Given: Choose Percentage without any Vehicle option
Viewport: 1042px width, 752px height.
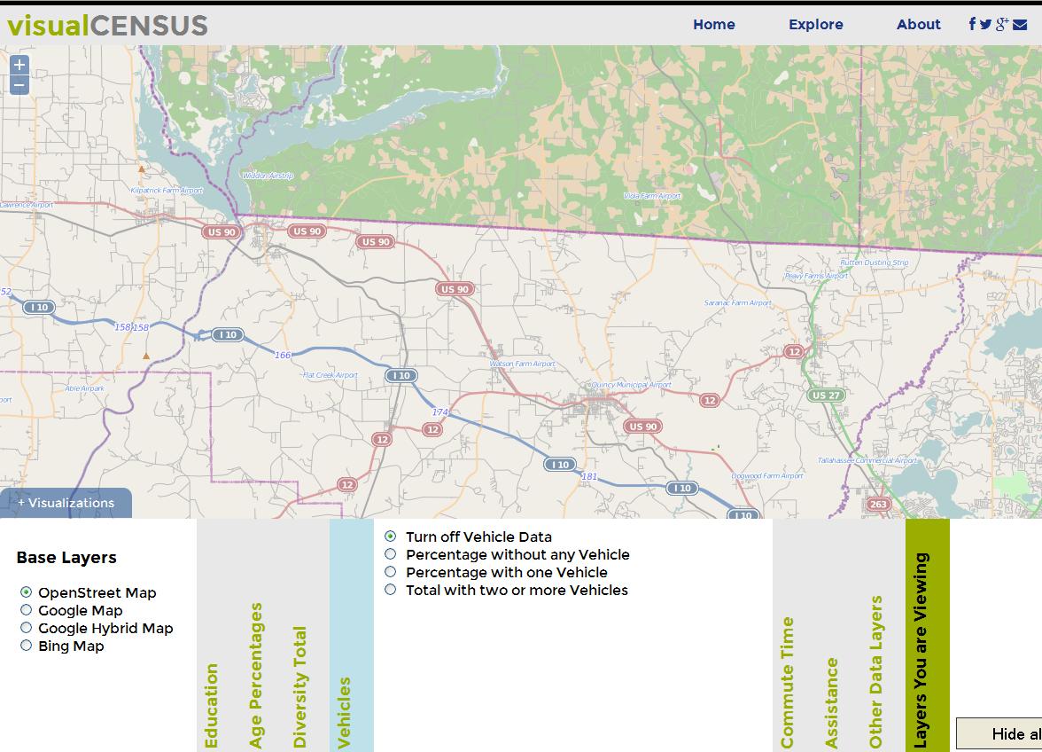Looking at the screenshot, I should click(x=391, y=554).
